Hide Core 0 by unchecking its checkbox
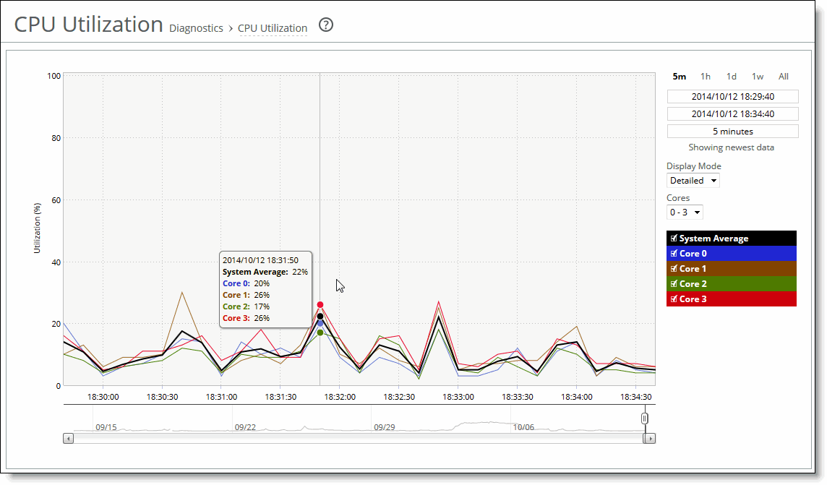The width and height of the screenshot is (827, 485). pos(674,253)
